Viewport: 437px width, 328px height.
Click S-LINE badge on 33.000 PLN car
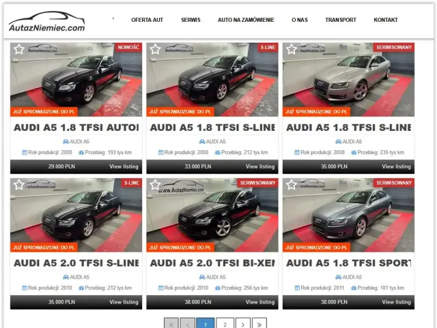268,47
